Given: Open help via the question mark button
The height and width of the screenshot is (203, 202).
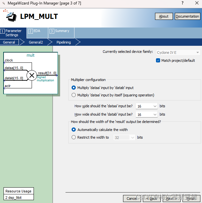Looking at the screenshot, I should tap(183, 3).
